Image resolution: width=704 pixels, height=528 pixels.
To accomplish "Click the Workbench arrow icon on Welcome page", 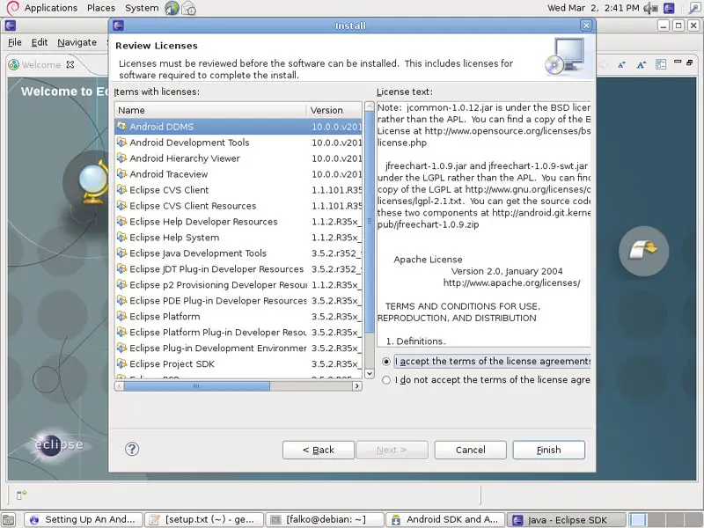I will tap(643, 251).
